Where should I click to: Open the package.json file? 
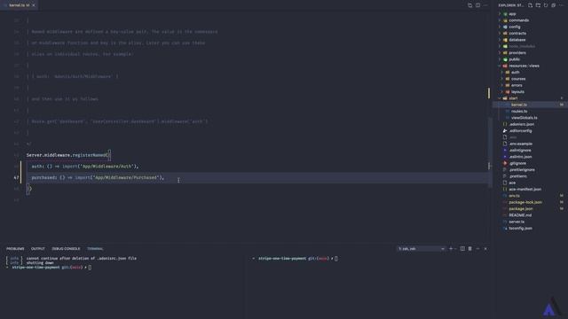[521, 209]
